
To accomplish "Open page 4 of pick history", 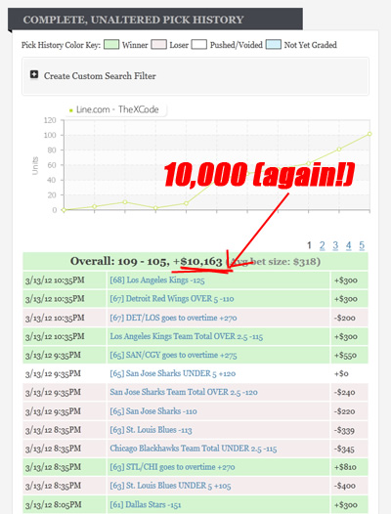I will 348,245.
